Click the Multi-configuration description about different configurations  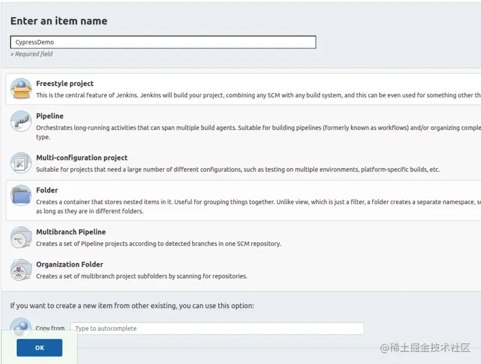click(238, 169)
